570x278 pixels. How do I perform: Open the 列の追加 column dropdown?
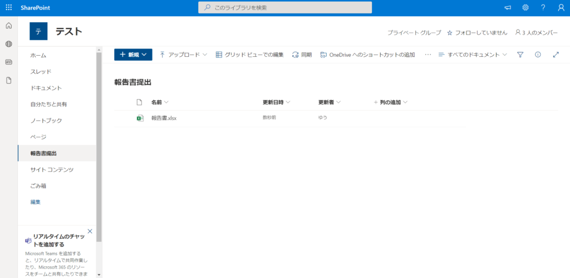point(390,103)
